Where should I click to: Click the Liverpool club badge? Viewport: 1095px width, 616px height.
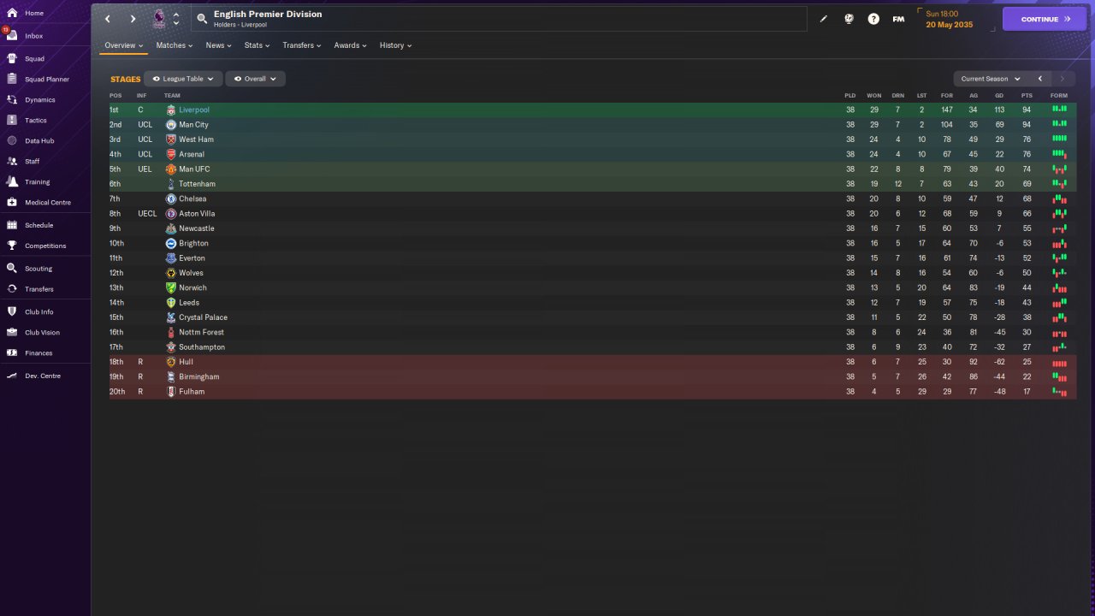point(171,110)
